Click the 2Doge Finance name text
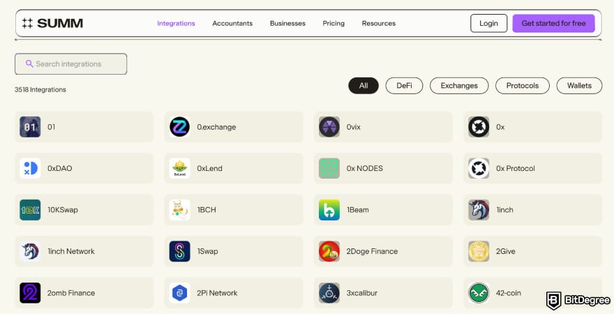Screen dimensions: 614x314 [x=372, y=252]
